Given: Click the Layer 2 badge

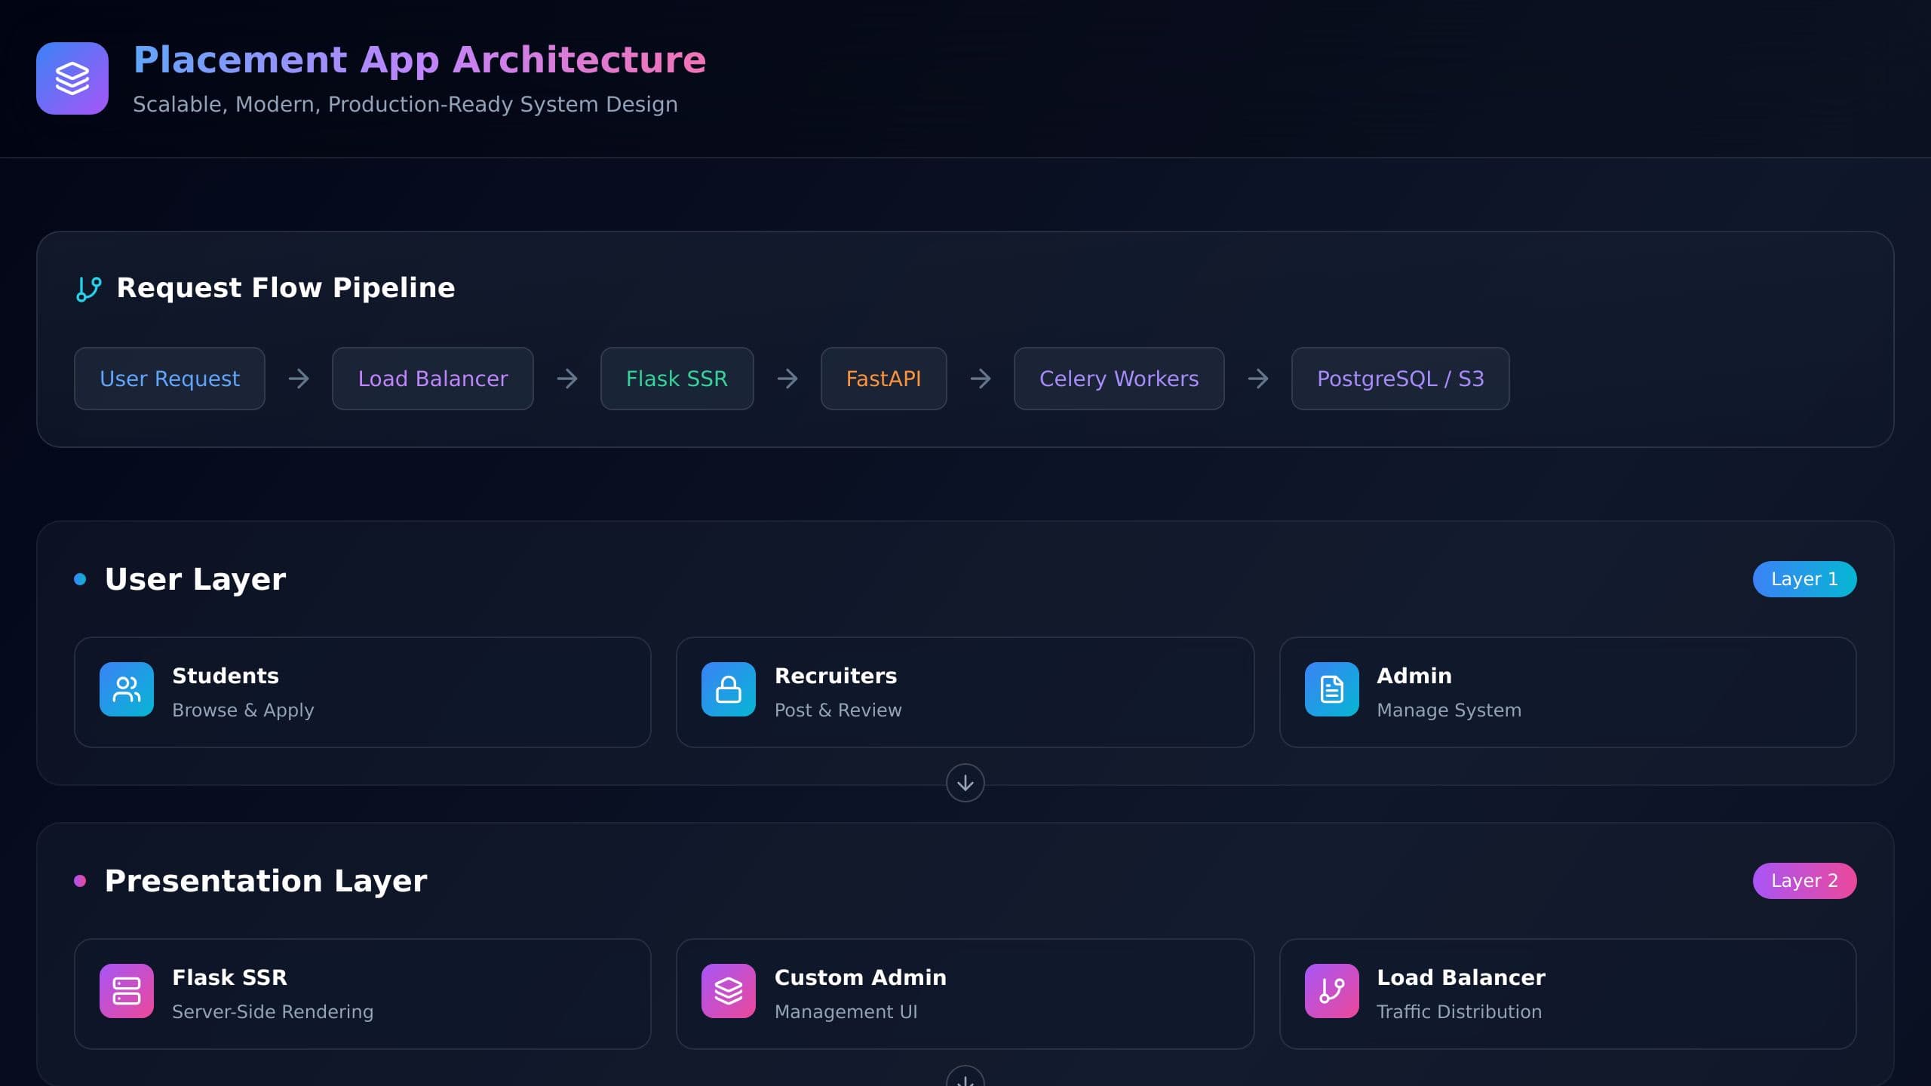Looking at the screenshot, I should [1805, 881].
